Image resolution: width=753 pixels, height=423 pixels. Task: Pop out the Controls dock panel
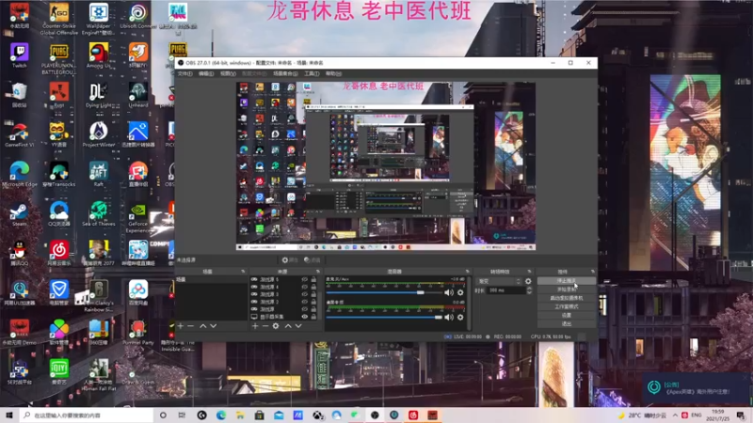click(x=593, y=272)
